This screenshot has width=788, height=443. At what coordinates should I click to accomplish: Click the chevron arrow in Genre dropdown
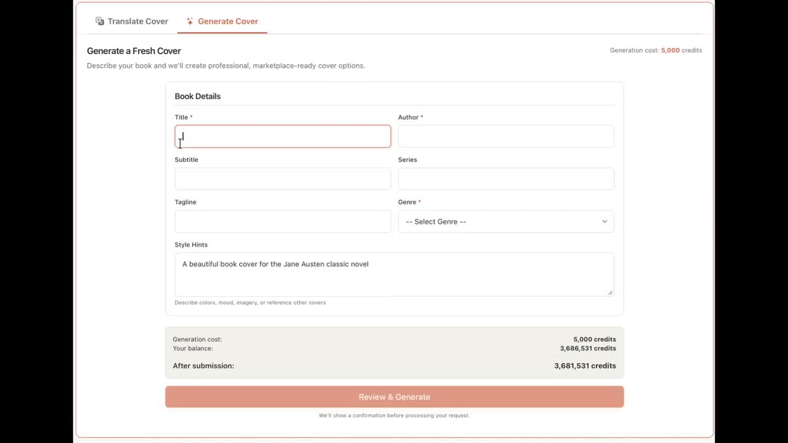pos(604,221)
